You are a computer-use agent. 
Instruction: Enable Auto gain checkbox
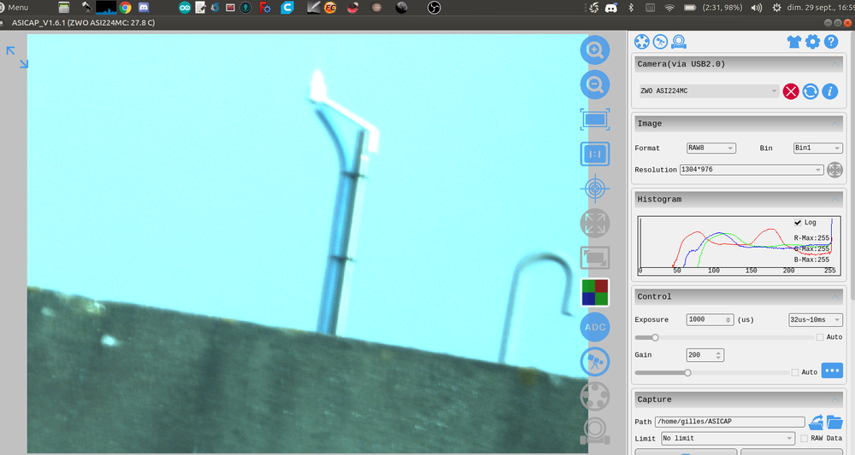click(x=795, y=372)
